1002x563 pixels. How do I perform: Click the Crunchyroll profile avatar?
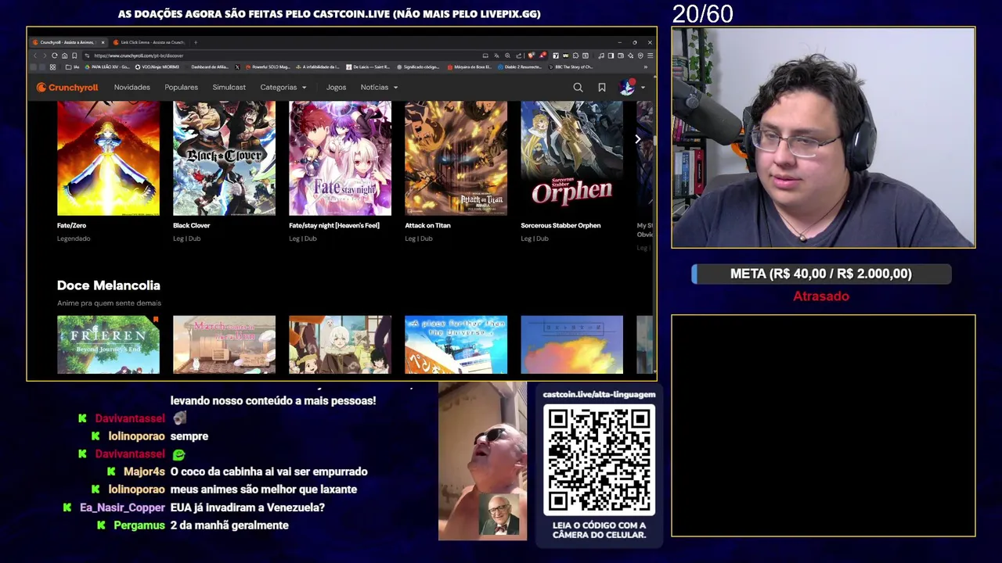(x=627, y=88)
